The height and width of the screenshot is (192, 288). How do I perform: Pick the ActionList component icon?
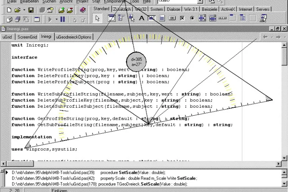(x=263, y=18)
